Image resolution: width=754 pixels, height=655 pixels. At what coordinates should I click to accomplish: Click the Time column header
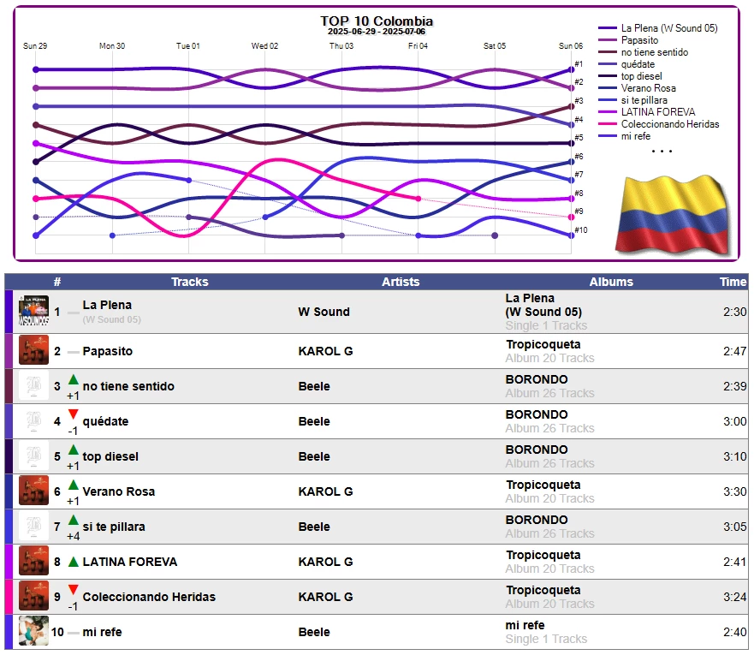coord(733,282)
